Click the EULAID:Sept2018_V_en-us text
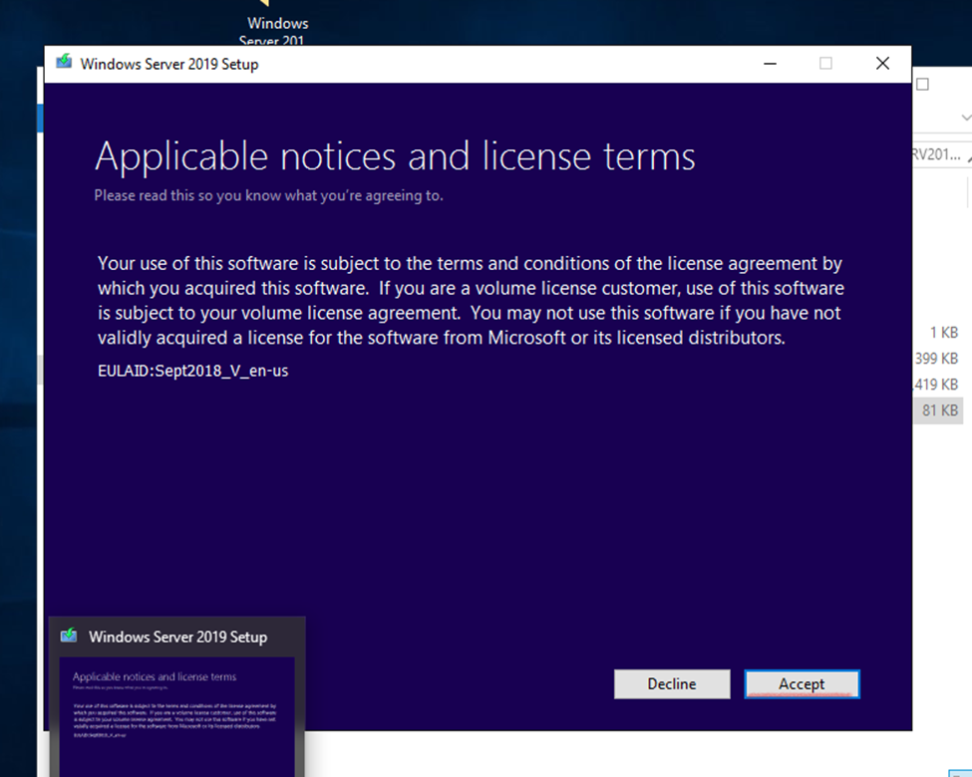The height and width of the screenshot is (777, 972). click(192, 372)
